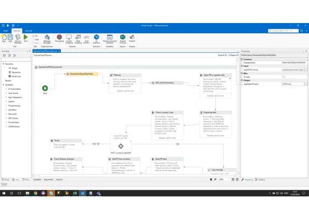Open the zoom percentage dropdown
Image resolution: width=309 pixels, height=219 pixels.
click(229, 180)
